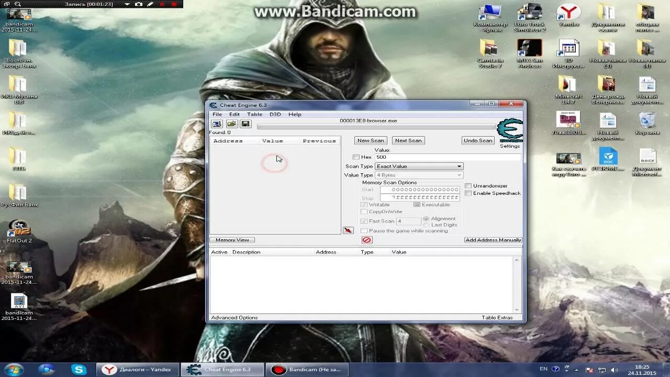
Task: Select the Yandex desktop shortcut
Action: (568, 15)
